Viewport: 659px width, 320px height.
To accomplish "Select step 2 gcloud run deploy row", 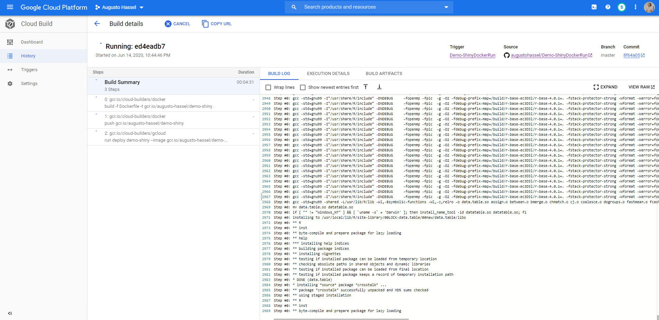I will pyautogui.click(x=173, y=137).
